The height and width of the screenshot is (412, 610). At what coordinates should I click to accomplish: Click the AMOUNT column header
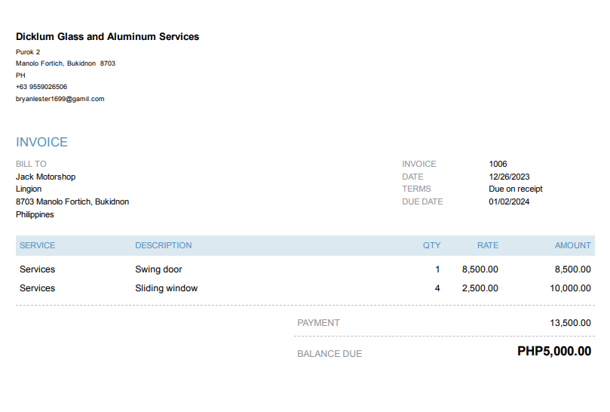[572, 245]
